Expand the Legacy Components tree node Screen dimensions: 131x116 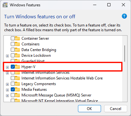[x=7, y=84]
